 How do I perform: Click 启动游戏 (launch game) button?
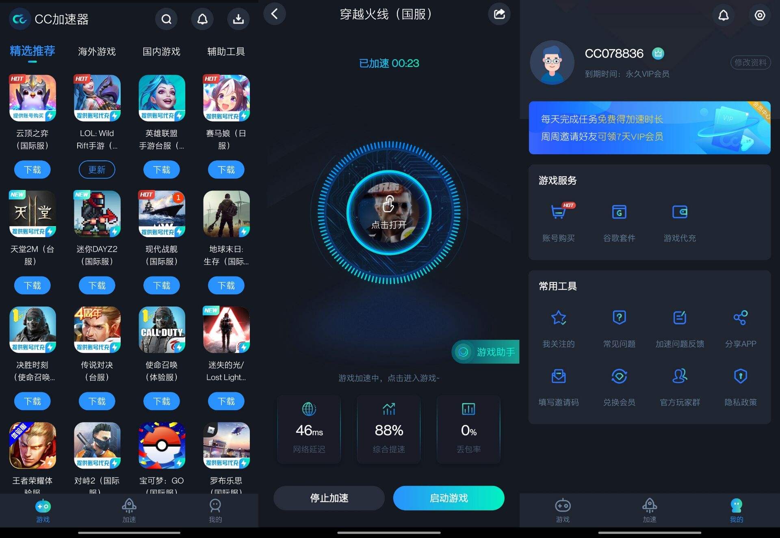(448, 498)
